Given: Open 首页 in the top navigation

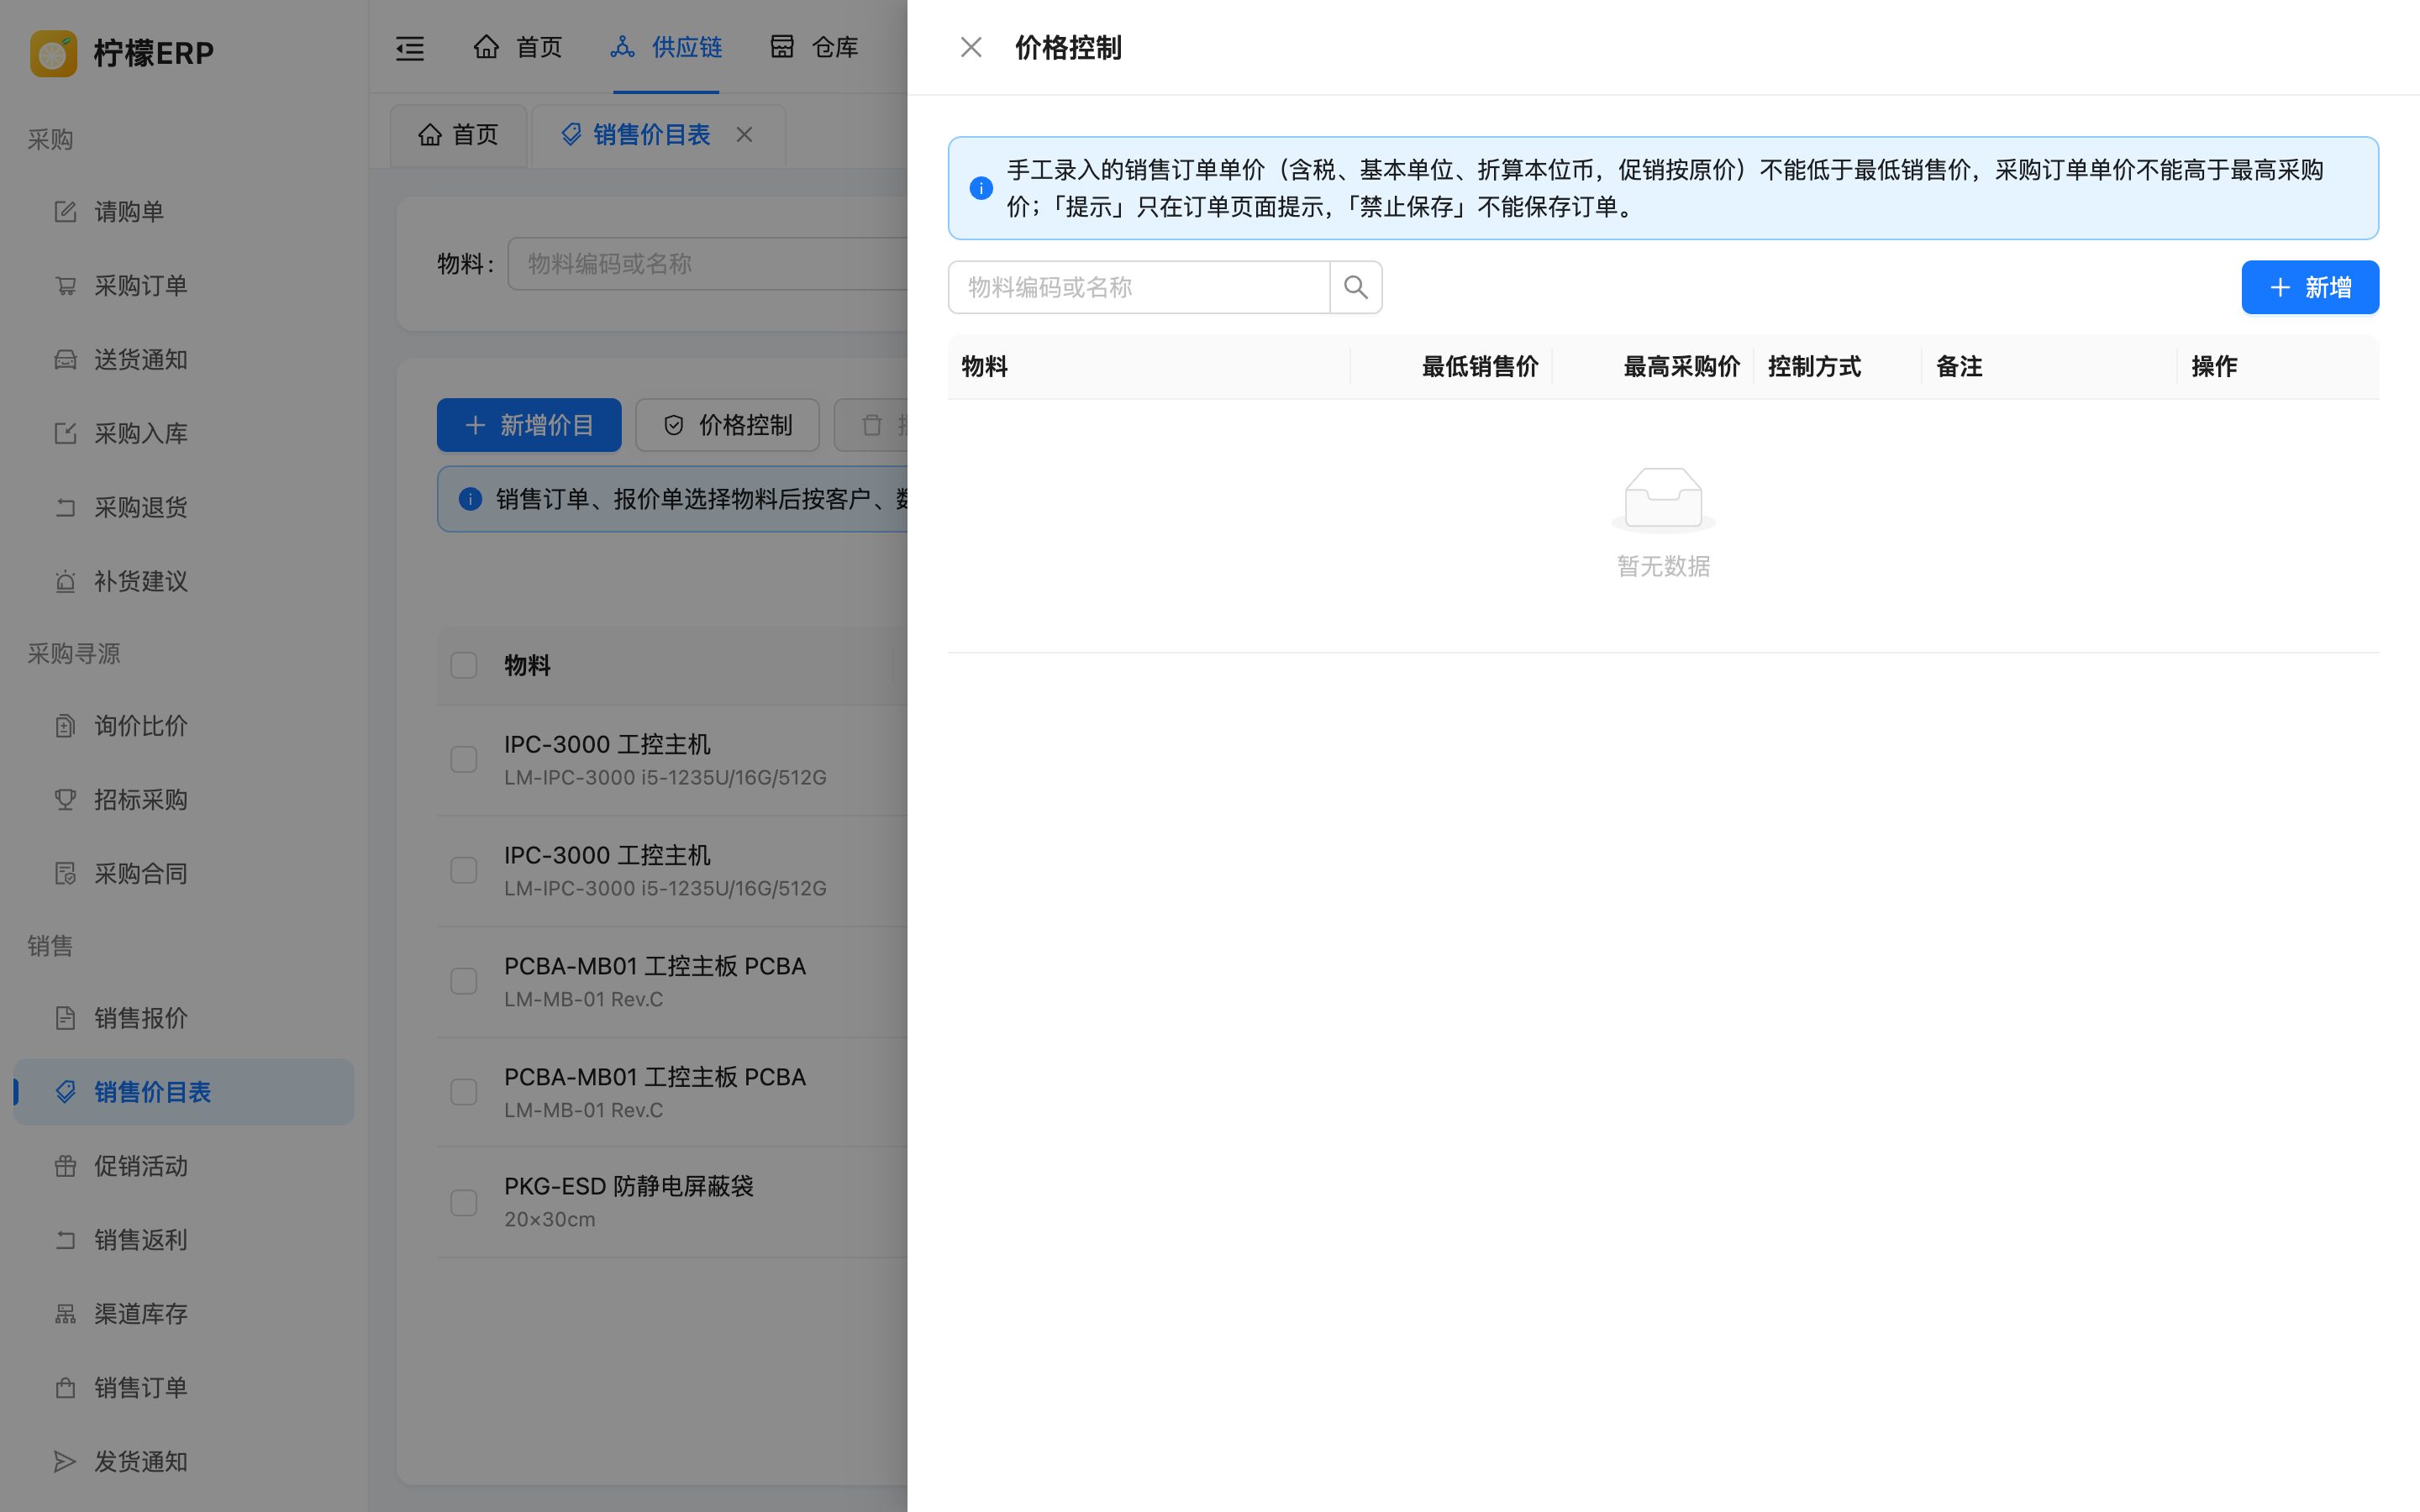Looking at the screenshot, I should point(517,47).
